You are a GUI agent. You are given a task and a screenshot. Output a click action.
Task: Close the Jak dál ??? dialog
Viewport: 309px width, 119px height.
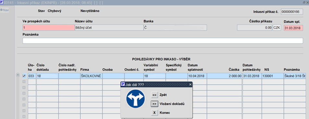click(190, 85)
